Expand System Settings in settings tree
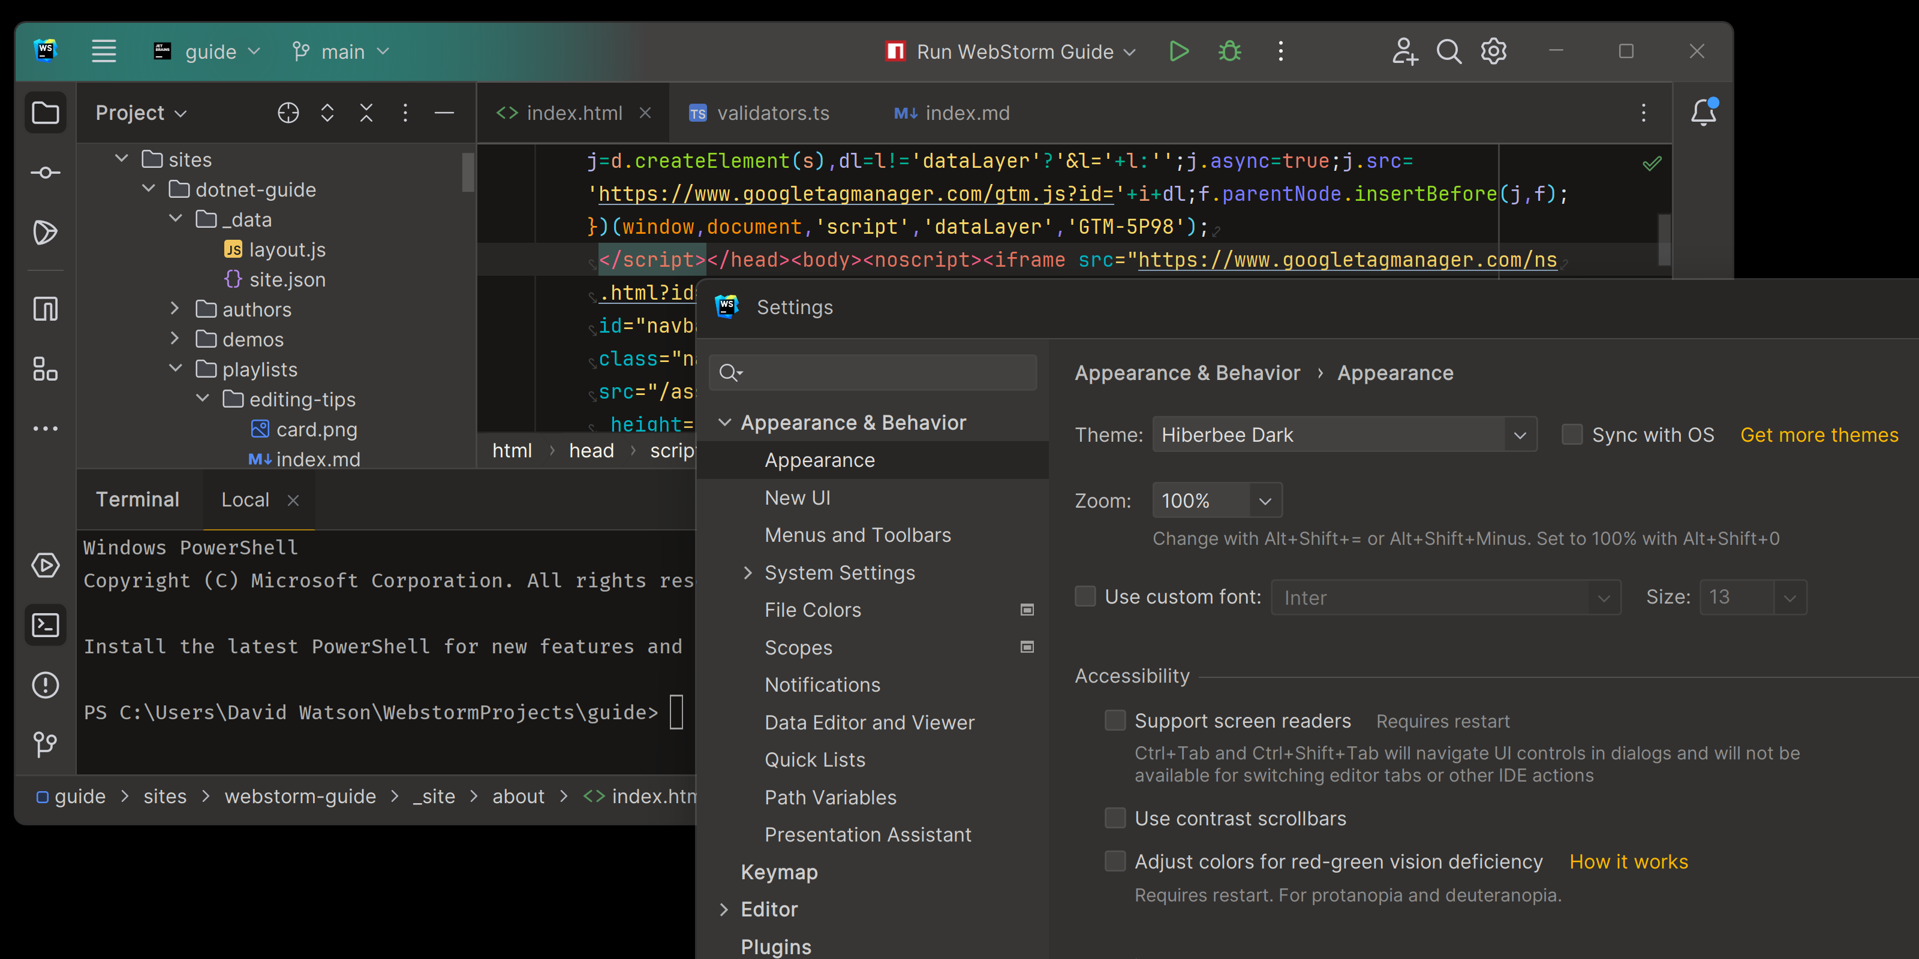This screenshot has width=1919, height=959. tap(748, 572)
